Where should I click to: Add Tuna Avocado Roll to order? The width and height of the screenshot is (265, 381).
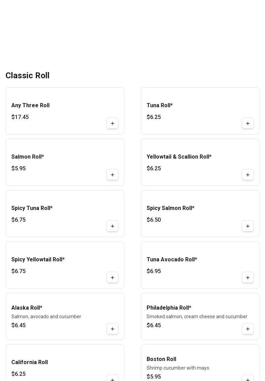pos(248,278)
